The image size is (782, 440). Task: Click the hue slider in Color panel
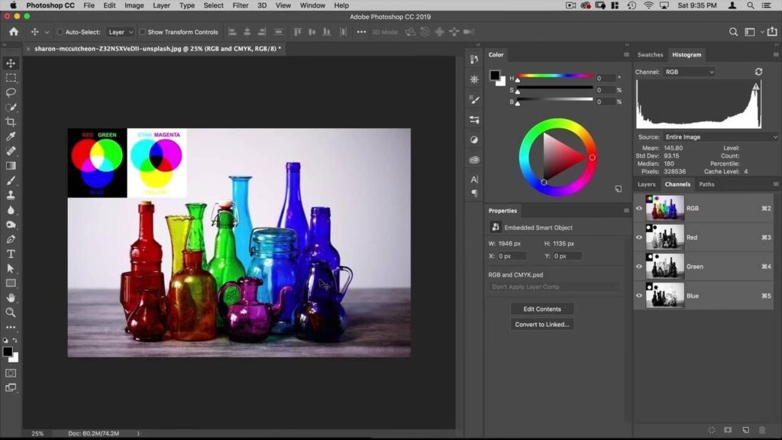pos(554,76)
